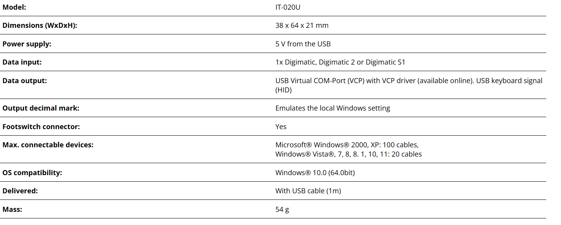Screen dimensions: 561x225
Task: Click the "Data output:" label
Action: click(24, 81)
